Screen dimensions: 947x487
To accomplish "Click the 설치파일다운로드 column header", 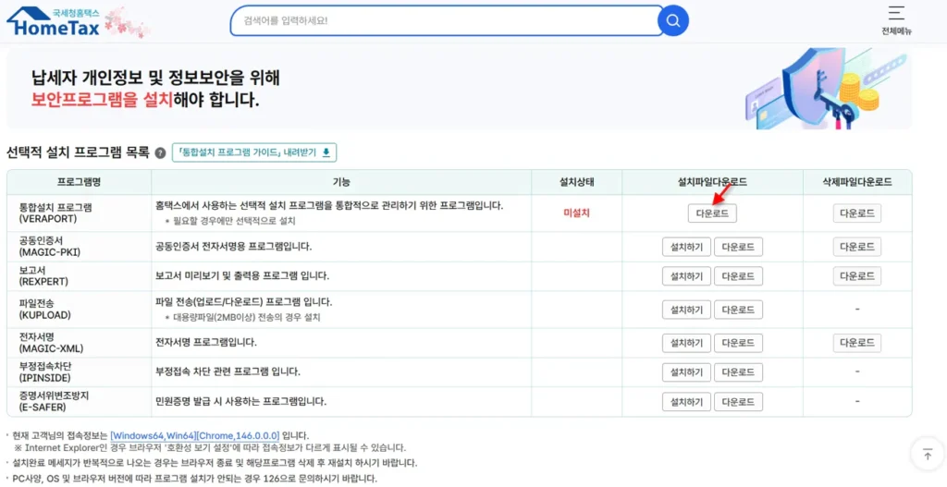I will [713, 182].
